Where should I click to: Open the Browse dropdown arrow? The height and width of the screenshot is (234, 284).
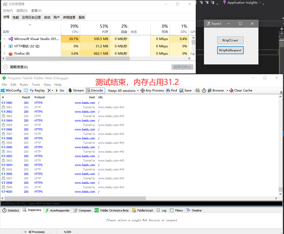[x=227, y=90]
